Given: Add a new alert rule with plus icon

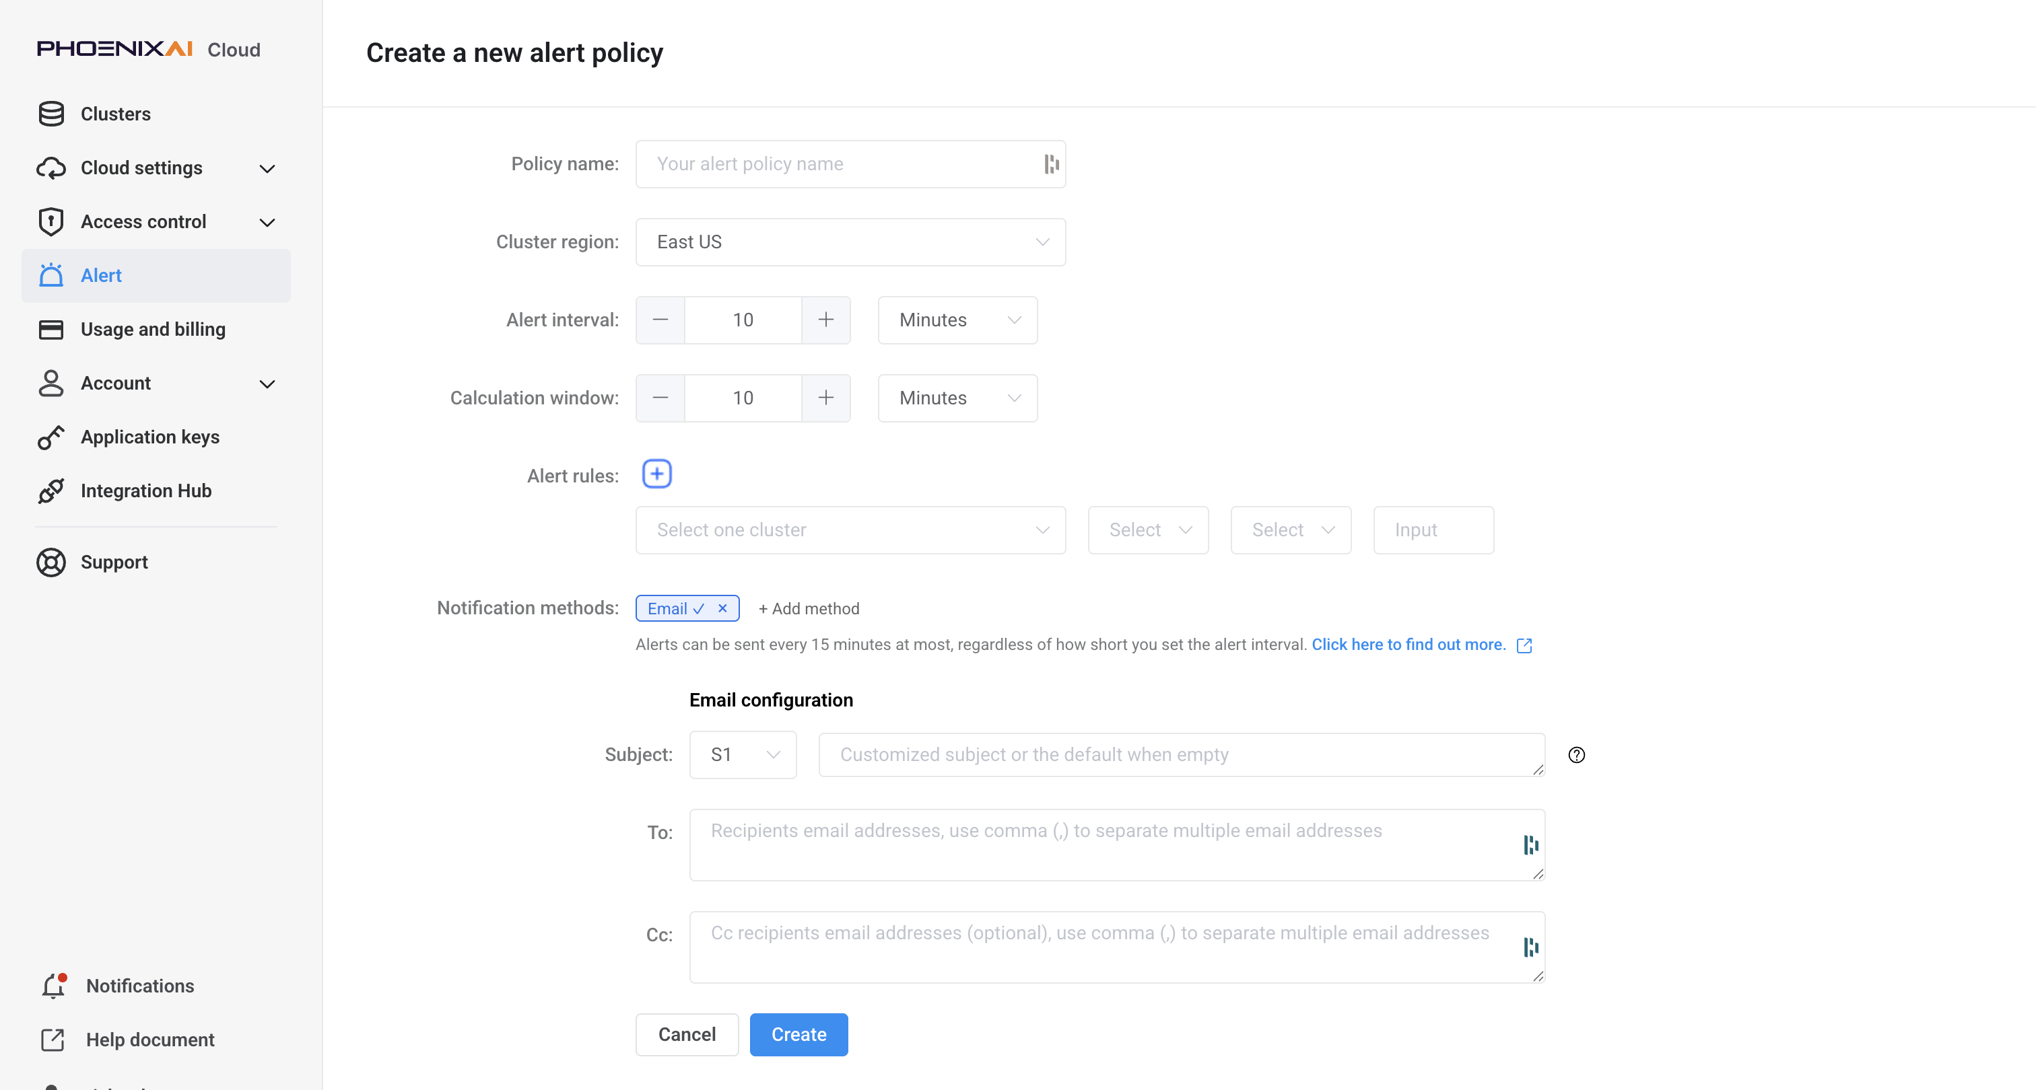Looking at the screenshot, I should pyautogui.click(x=657, y=473).
